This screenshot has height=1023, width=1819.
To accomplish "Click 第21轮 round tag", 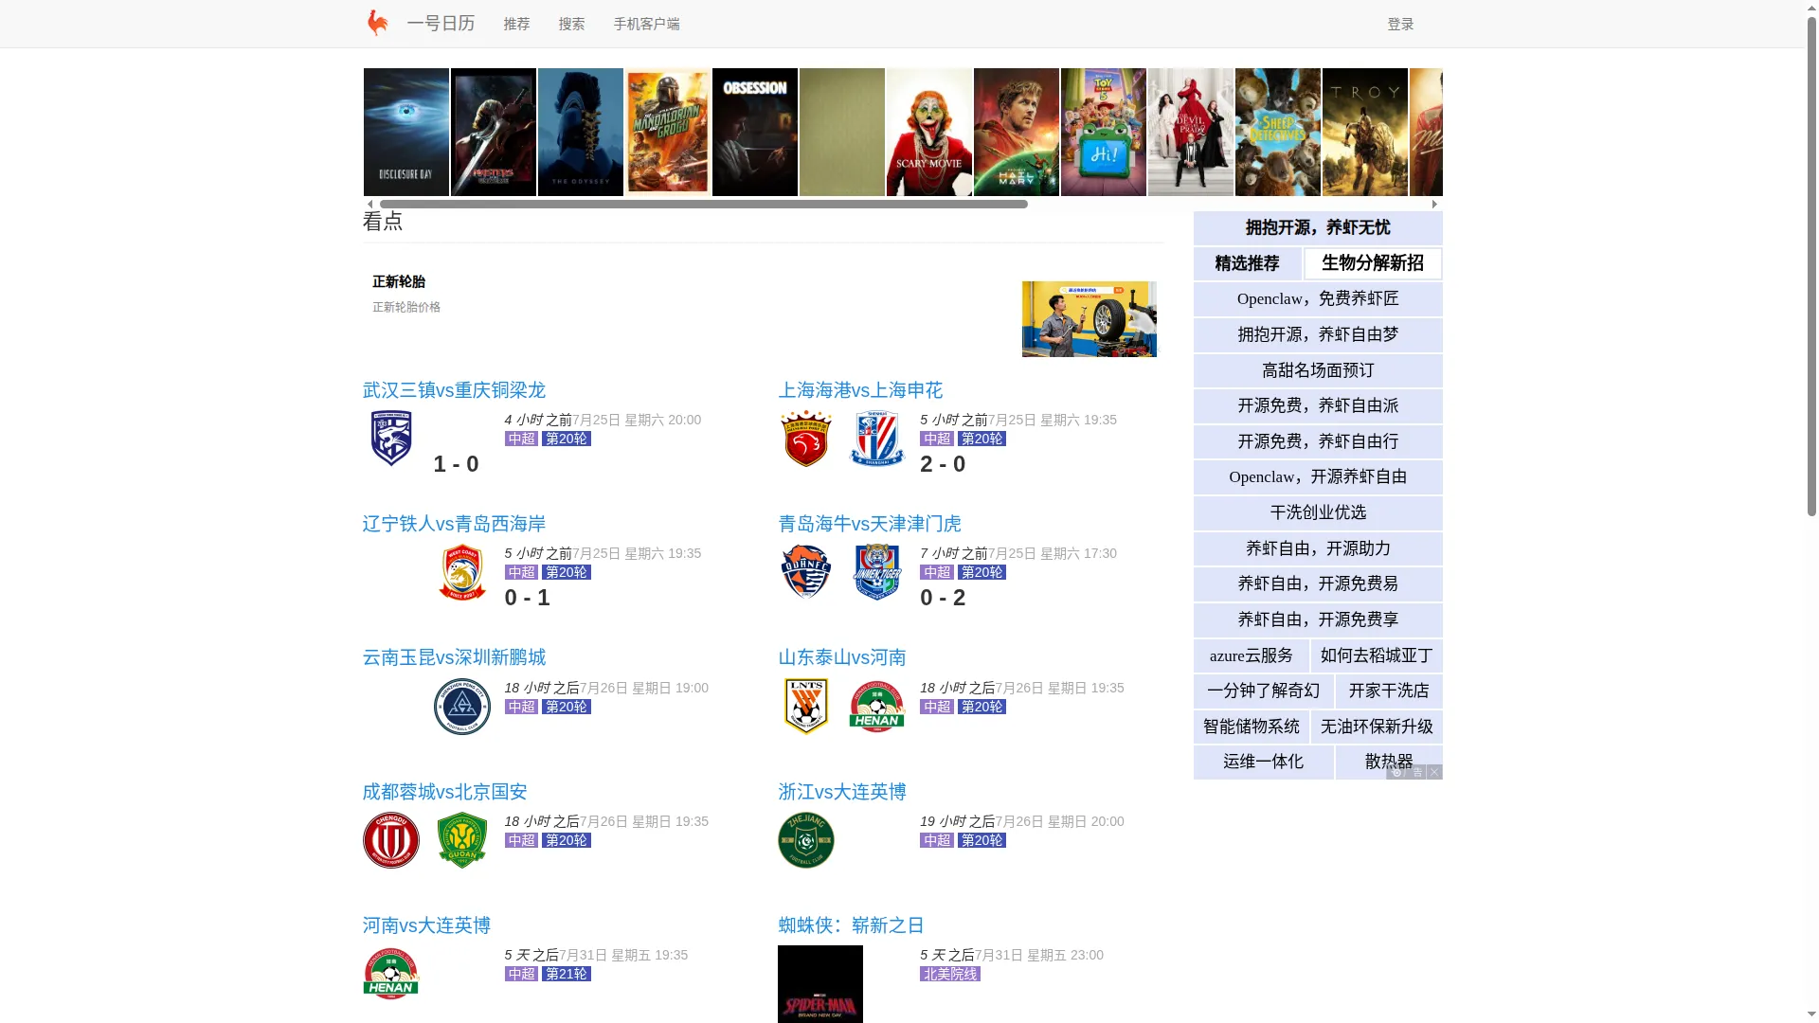I will [x=567, y=974].
